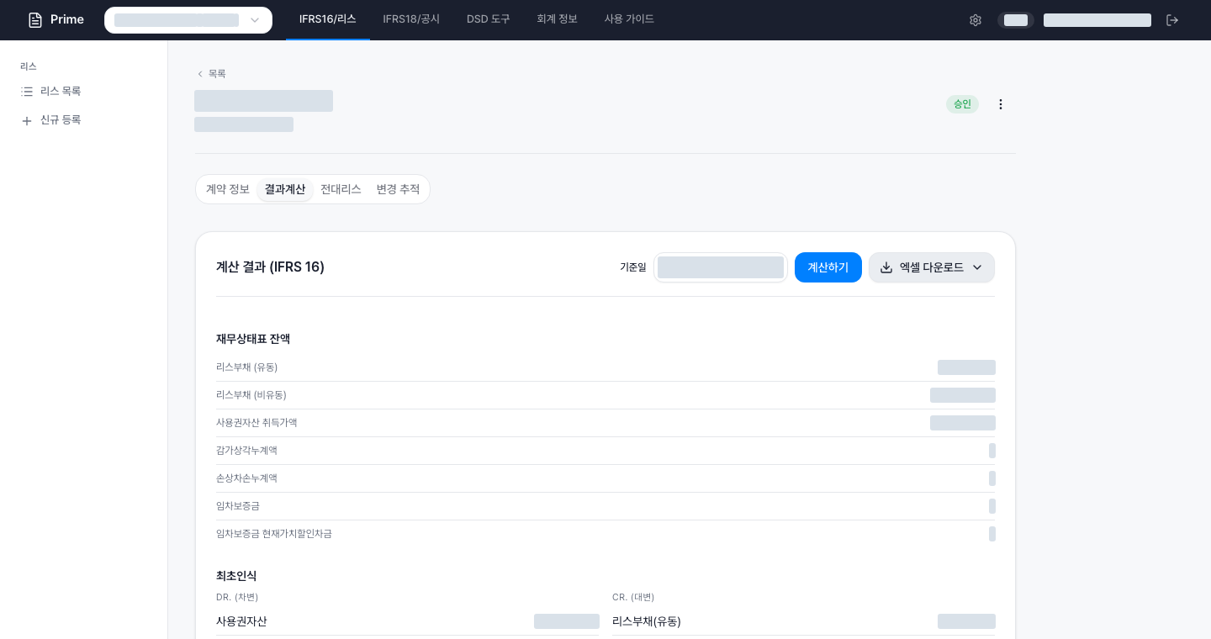Click the Prime logo document icon
The image size is (1211, 639).
pos(35,20)
